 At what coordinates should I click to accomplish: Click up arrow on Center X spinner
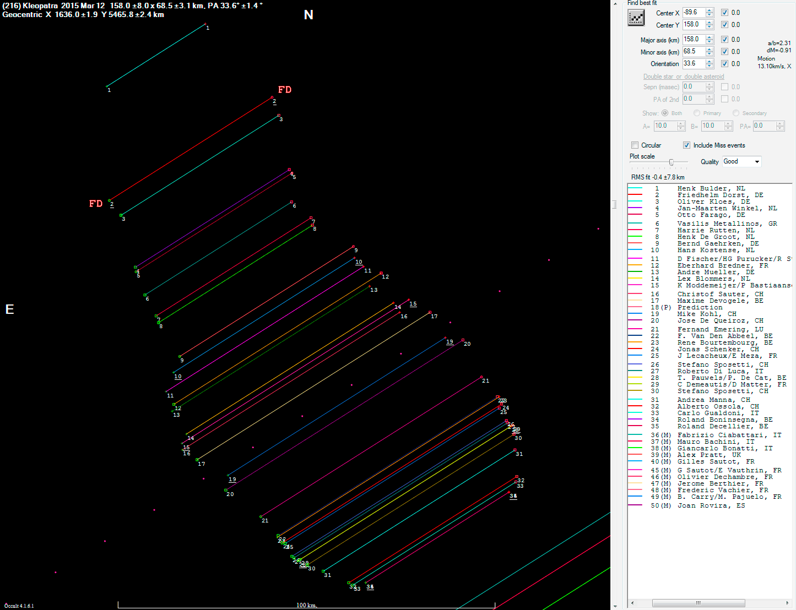point(710,10)
